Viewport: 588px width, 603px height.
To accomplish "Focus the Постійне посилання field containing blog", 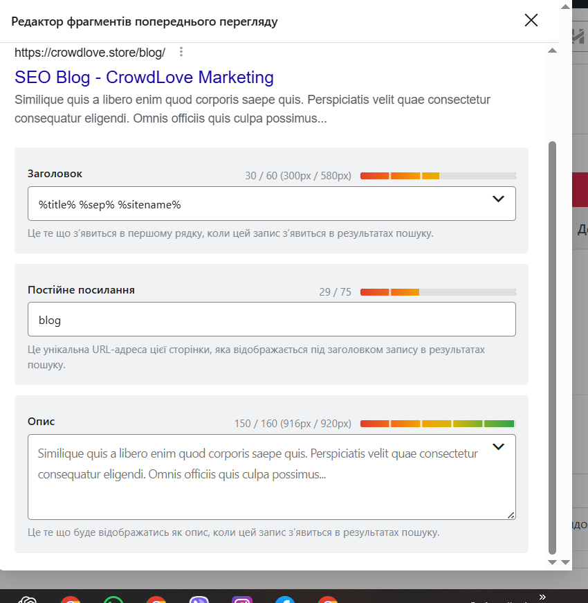I will [x=272, y=319].
